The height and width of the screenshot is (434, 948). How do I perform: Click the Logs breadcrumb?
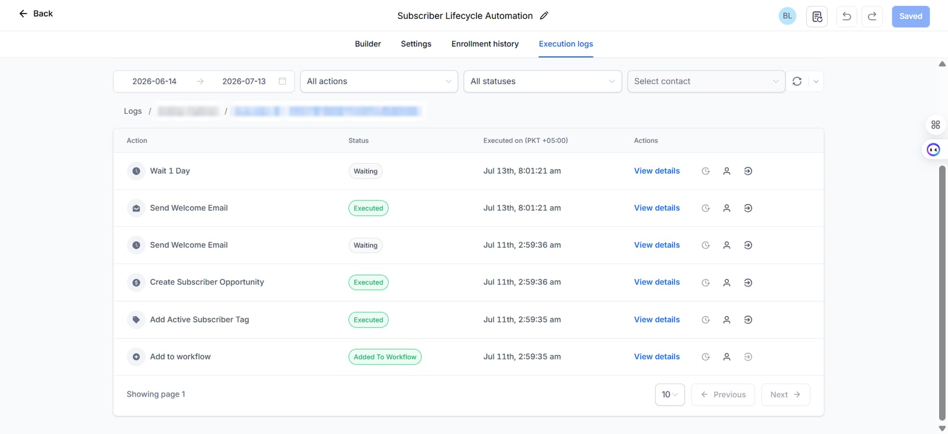click(x=133, y=111)
